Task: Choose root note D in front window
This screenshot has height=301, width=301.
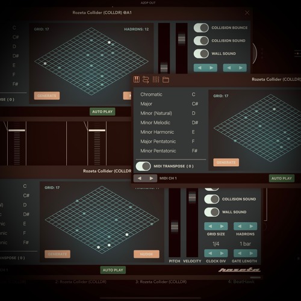Action: point(193,113)
